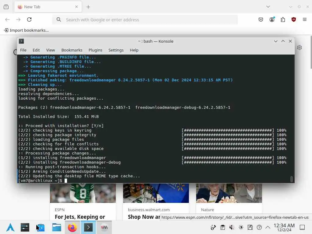This screenshot has width=312, height=234.
Task: Expand hidden system tray icons
Action: click(x=268, y=227)
